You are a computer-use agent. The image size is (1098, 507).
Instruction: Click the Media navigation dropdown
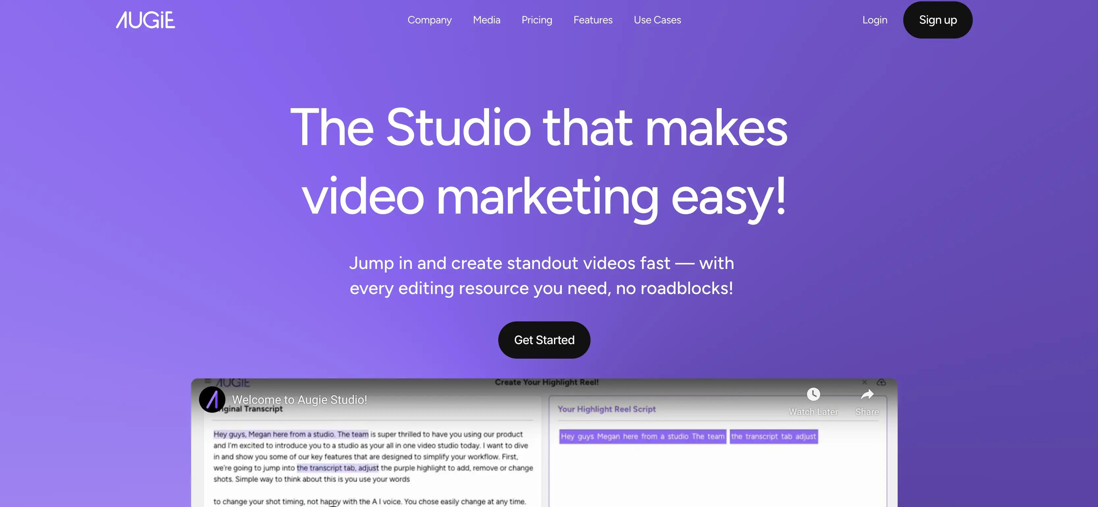(x=487, y=19)
